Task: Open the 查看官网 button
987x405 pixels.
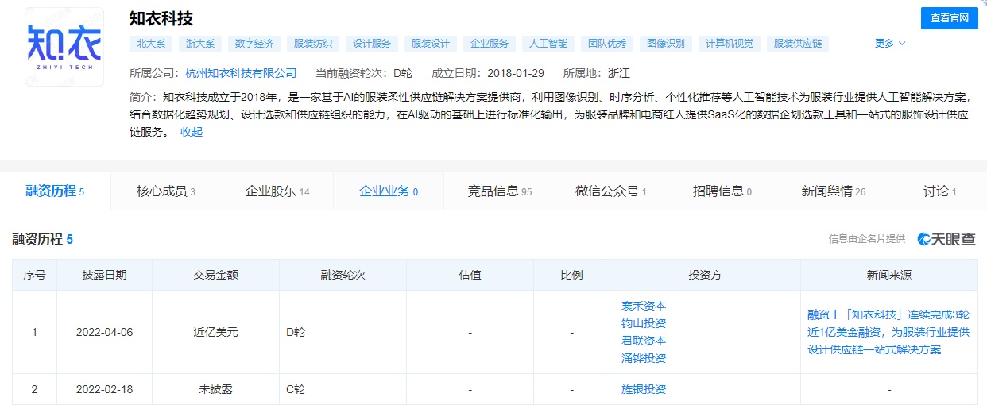Action: 950,18
